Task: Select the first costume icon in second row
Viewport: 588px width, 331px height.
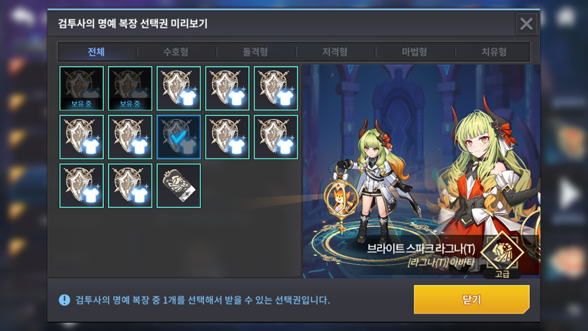Action: click(x=81, y=137)
